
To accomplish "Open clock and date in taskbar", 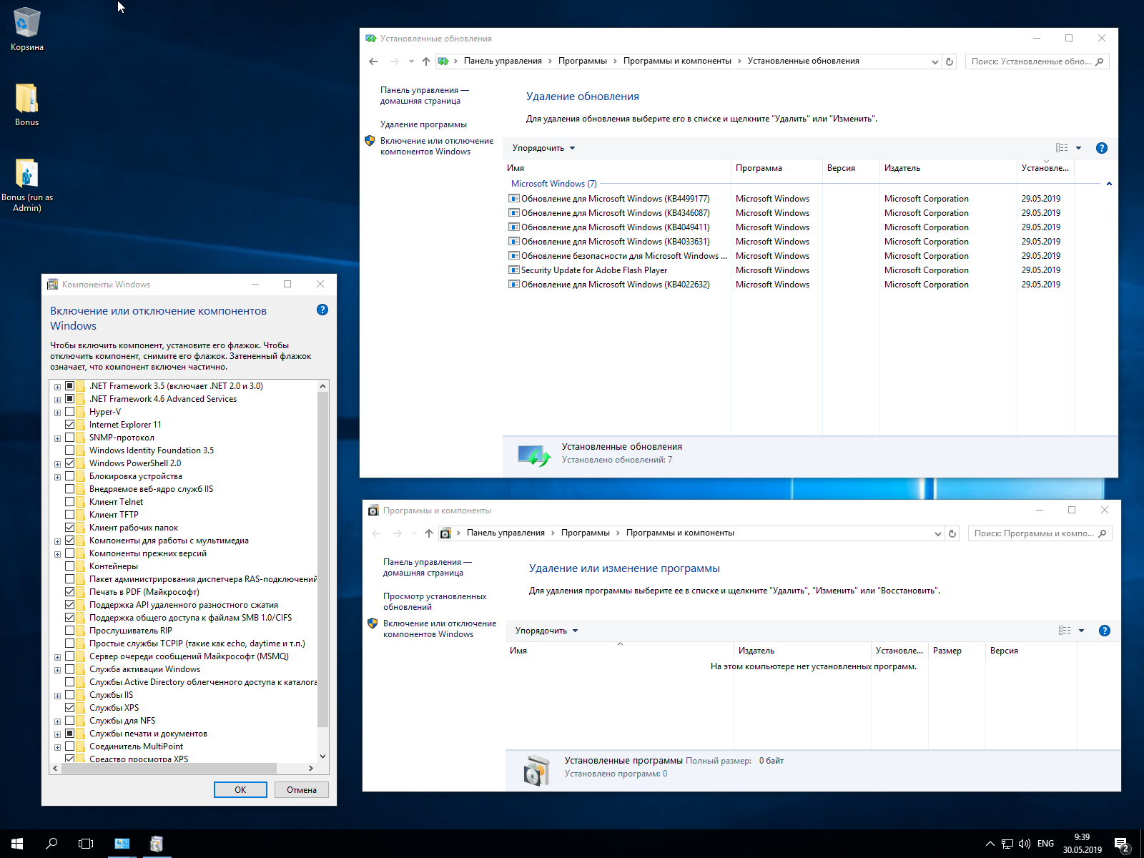I will coord(1082,844).
